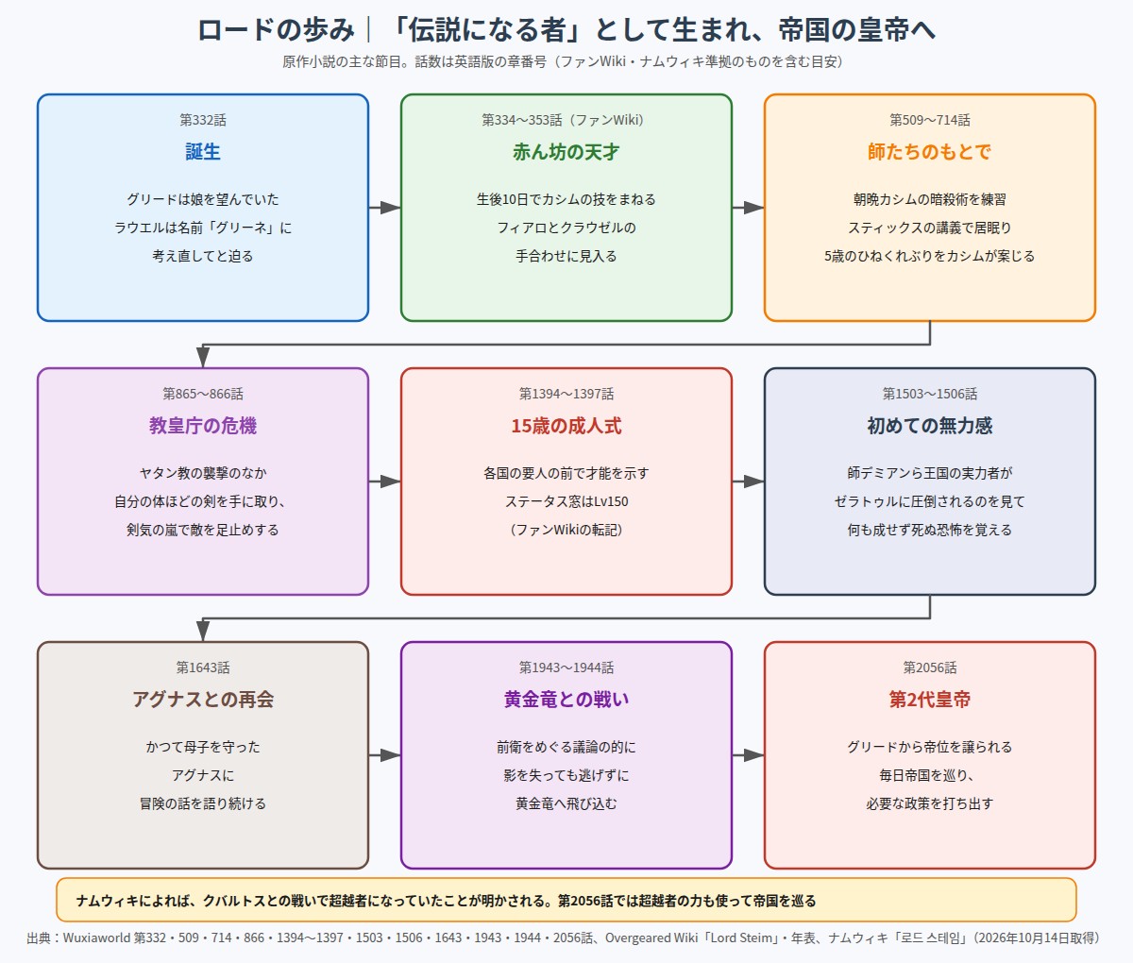Select chapter label '第1643話'

pyautogui.click(x=203, y=667)
